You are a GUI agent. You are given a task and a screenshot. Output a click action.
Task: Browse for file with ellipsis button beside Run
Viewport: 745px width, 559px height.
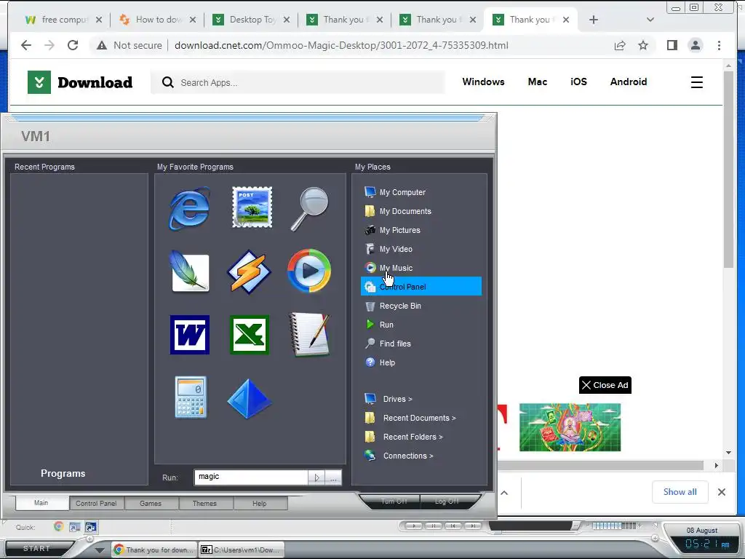click(333, 477)
